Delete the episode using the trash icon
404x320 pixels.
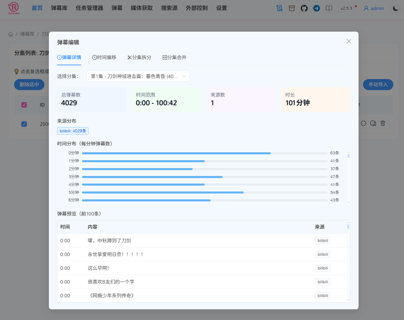[x=383, y=123]
